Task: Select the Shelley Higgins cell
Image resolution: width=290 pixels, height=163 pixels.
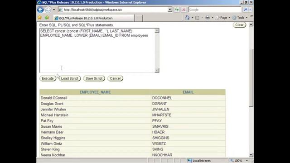Action: 95,138
